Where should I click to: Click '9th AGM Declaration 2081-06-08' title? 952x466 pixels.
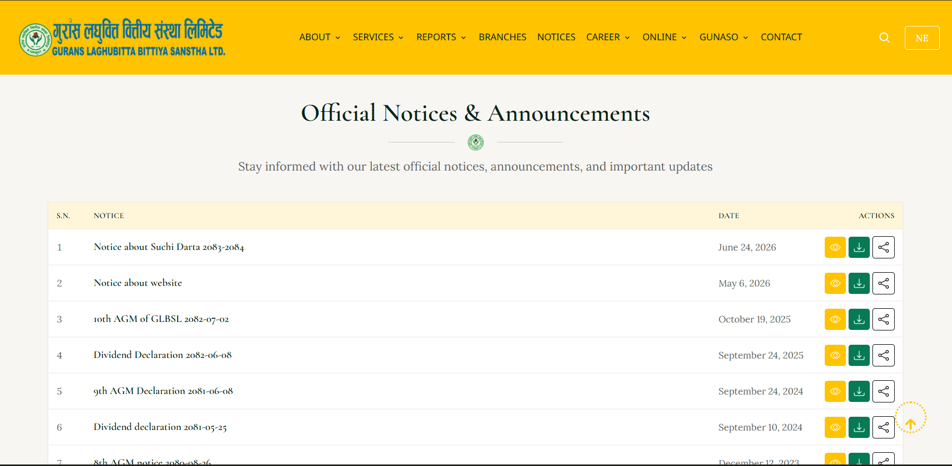click(163, 391)
